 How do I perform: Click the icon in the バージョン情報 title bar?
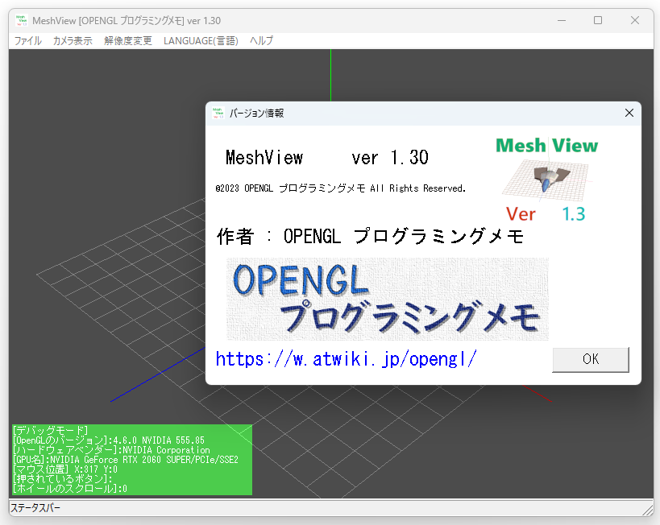pos(218,113)
